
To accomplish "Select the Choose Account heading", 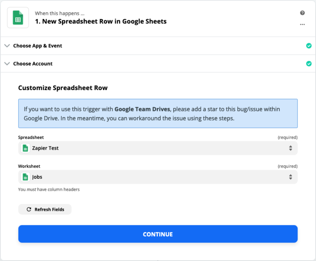I will click(x=33, y=64).
